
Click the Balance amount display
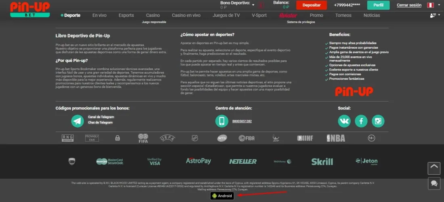286,7
